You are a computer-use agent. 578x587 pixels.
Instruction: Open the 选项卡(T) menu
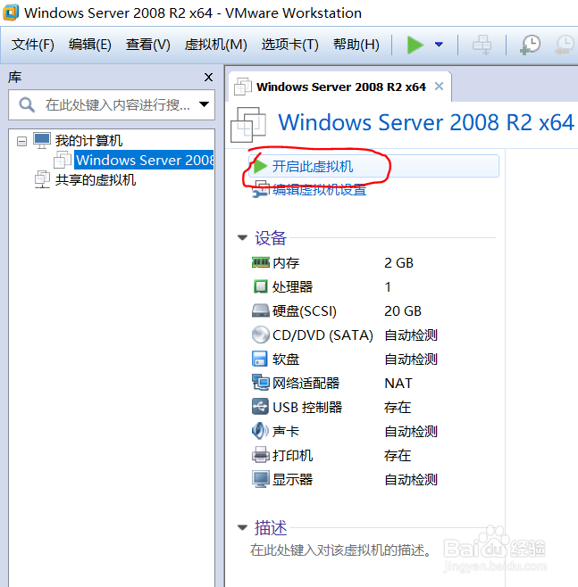point(289,45)
